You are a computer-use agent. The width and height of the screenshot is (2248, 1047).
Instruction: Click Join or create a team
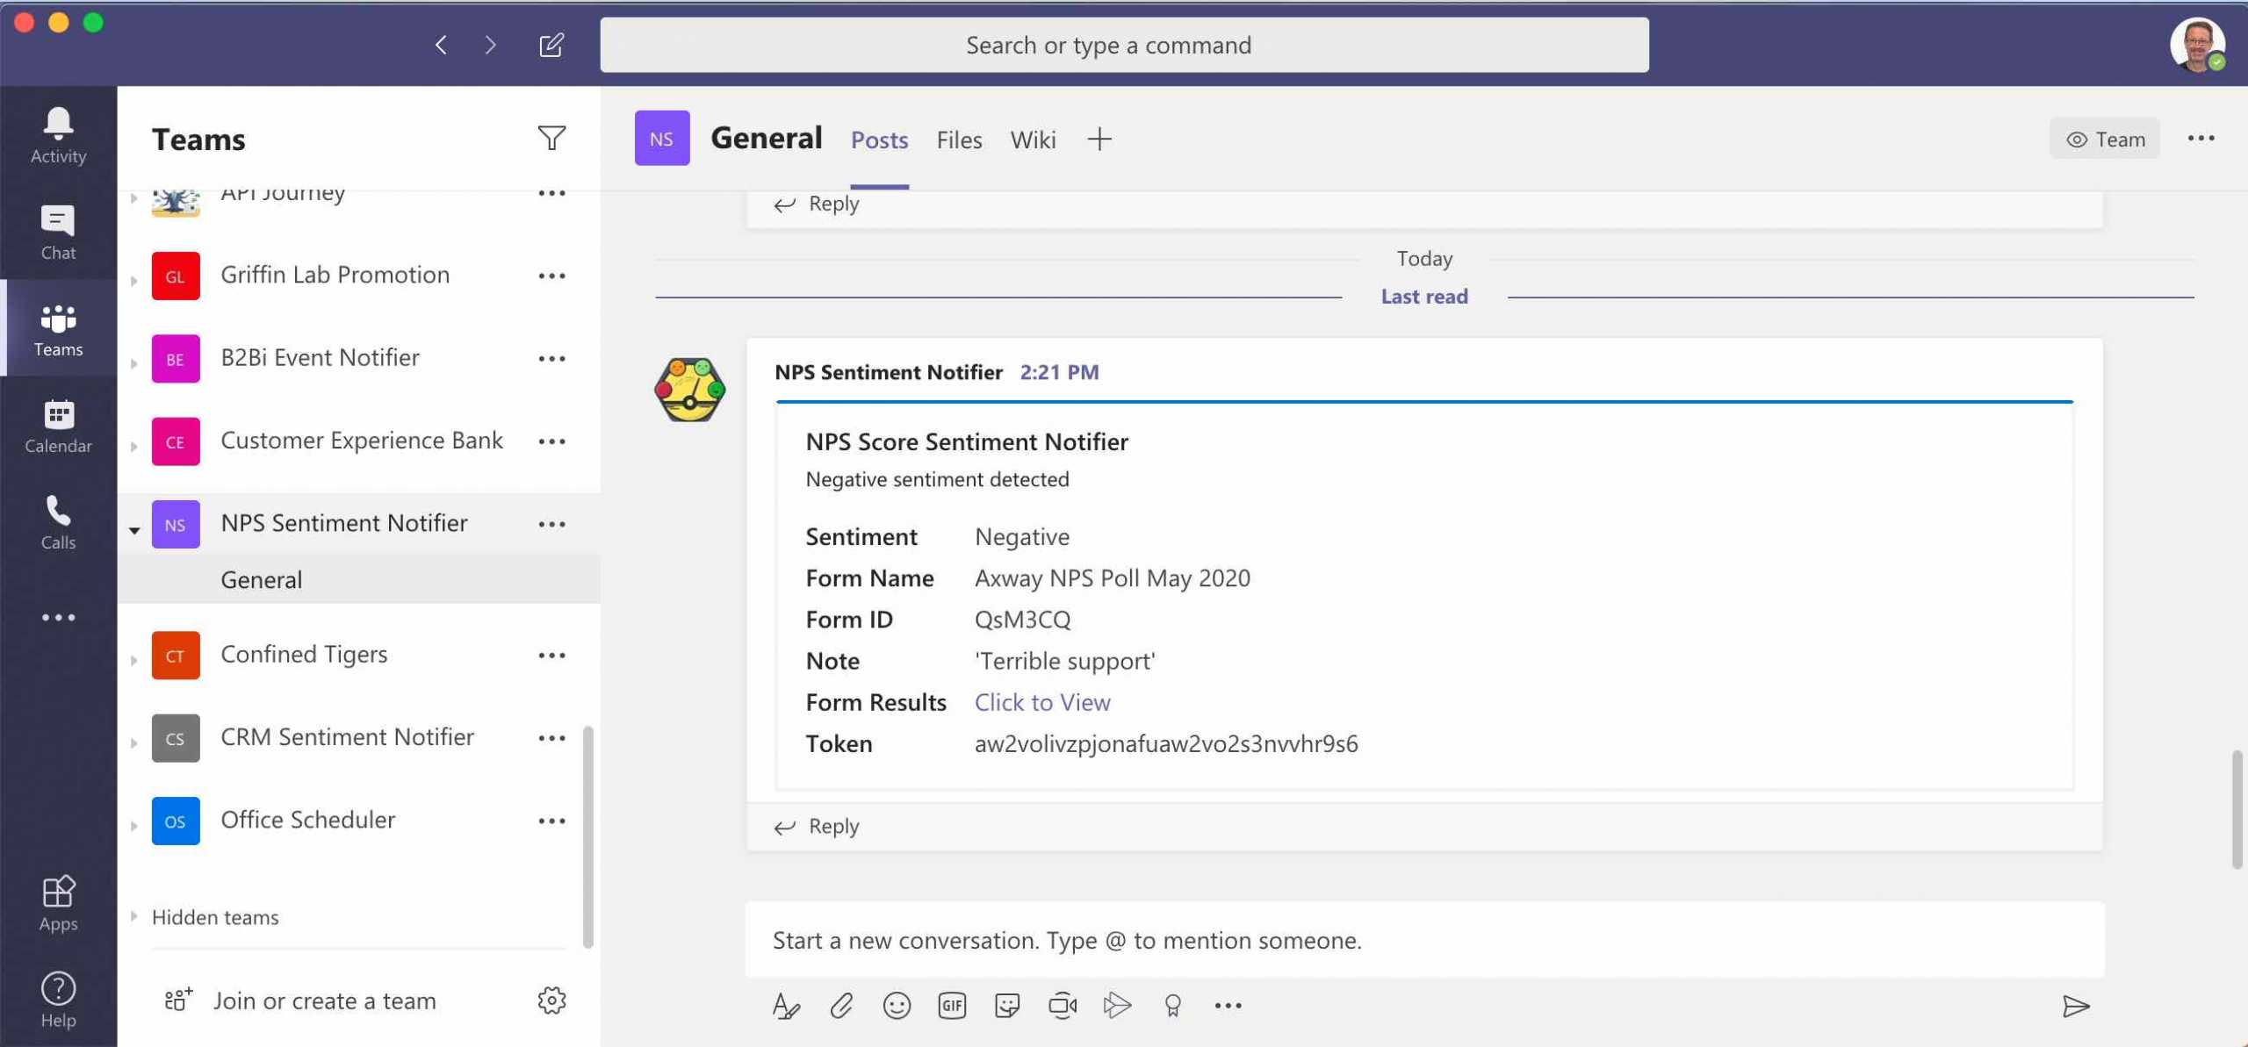point(300,1000)
